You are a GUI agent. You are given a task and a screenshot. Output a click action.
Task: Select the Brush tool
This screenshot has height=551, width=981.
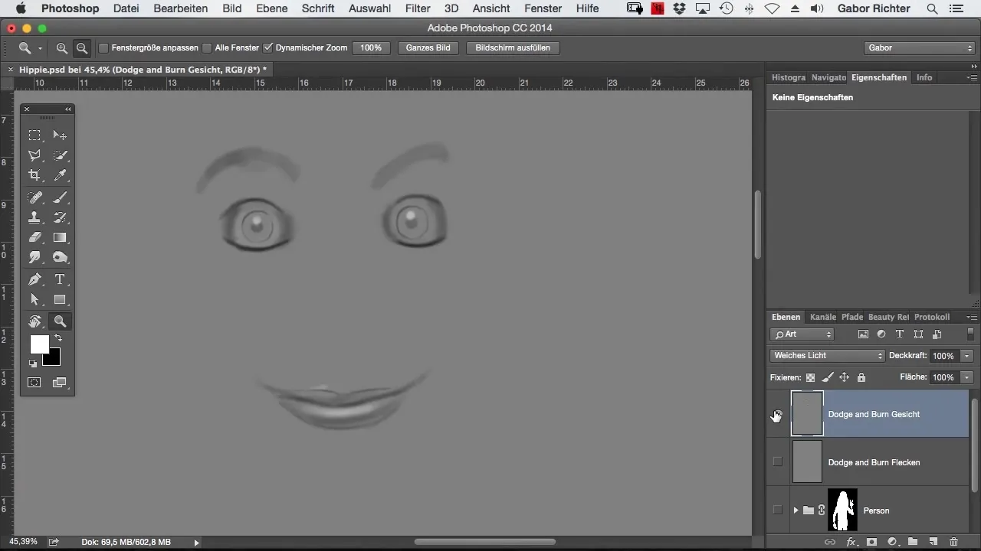coord(60,197)
